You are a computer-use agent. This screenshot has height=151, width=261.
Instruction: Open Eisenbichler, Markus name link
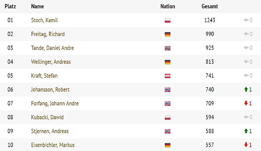point(53,145)
